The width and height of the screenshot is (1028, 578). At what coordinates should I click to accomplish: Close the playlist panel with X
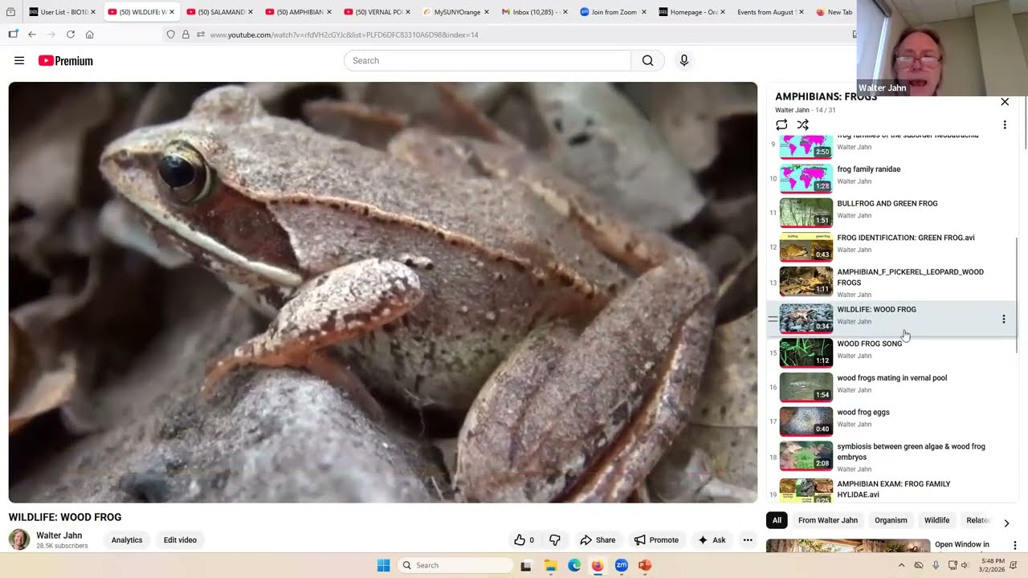click(1005, 102)
